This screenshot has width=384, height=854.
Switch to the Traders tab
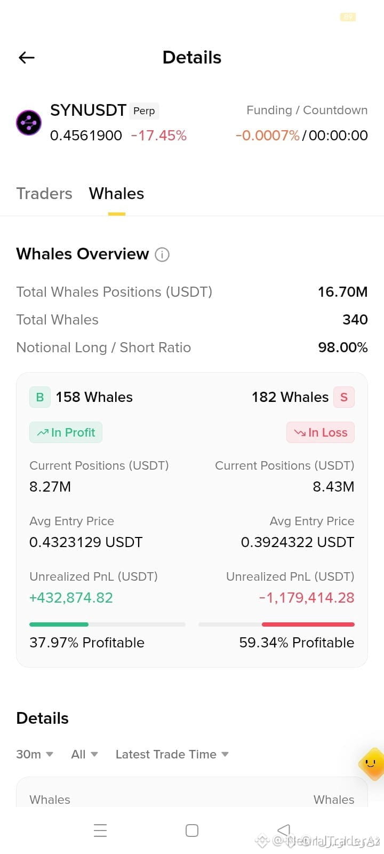pyautogui.click(x=44, y=193)
